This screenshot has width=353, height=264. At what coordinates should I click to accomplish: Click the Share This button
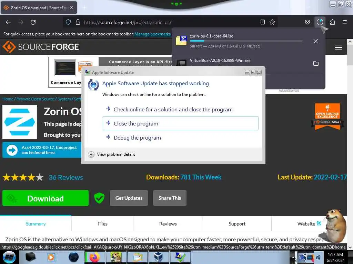point(170,198)
